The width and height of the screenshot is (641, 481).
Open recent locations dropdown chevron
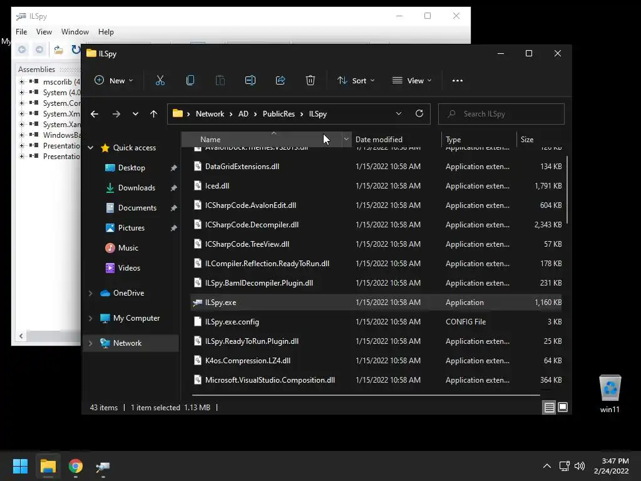(x=135, y=114)
